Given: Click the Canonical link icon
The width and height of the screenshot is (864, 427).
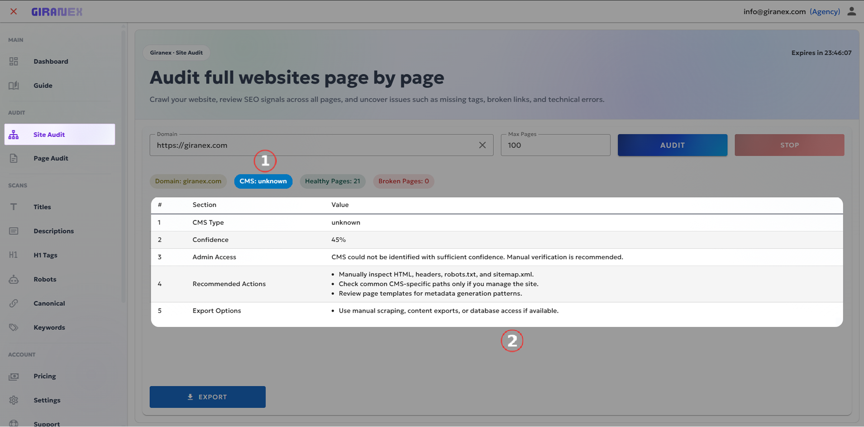Looking at the screenshot, I should [14, 304].
